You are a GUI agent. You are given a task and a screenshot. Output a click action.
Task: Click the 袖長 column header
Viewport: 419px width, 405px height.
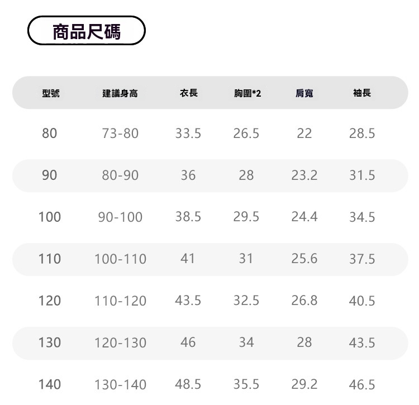[362, 93]
